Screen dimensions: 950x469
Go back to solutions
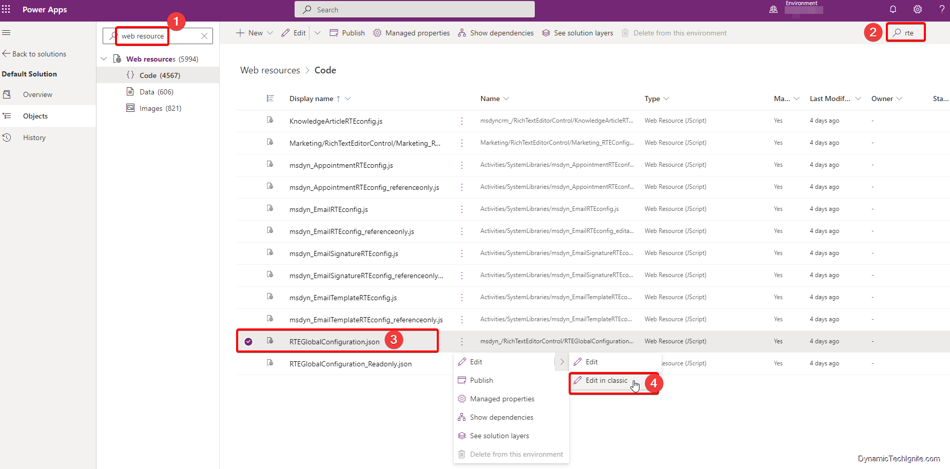coord(34,54)
